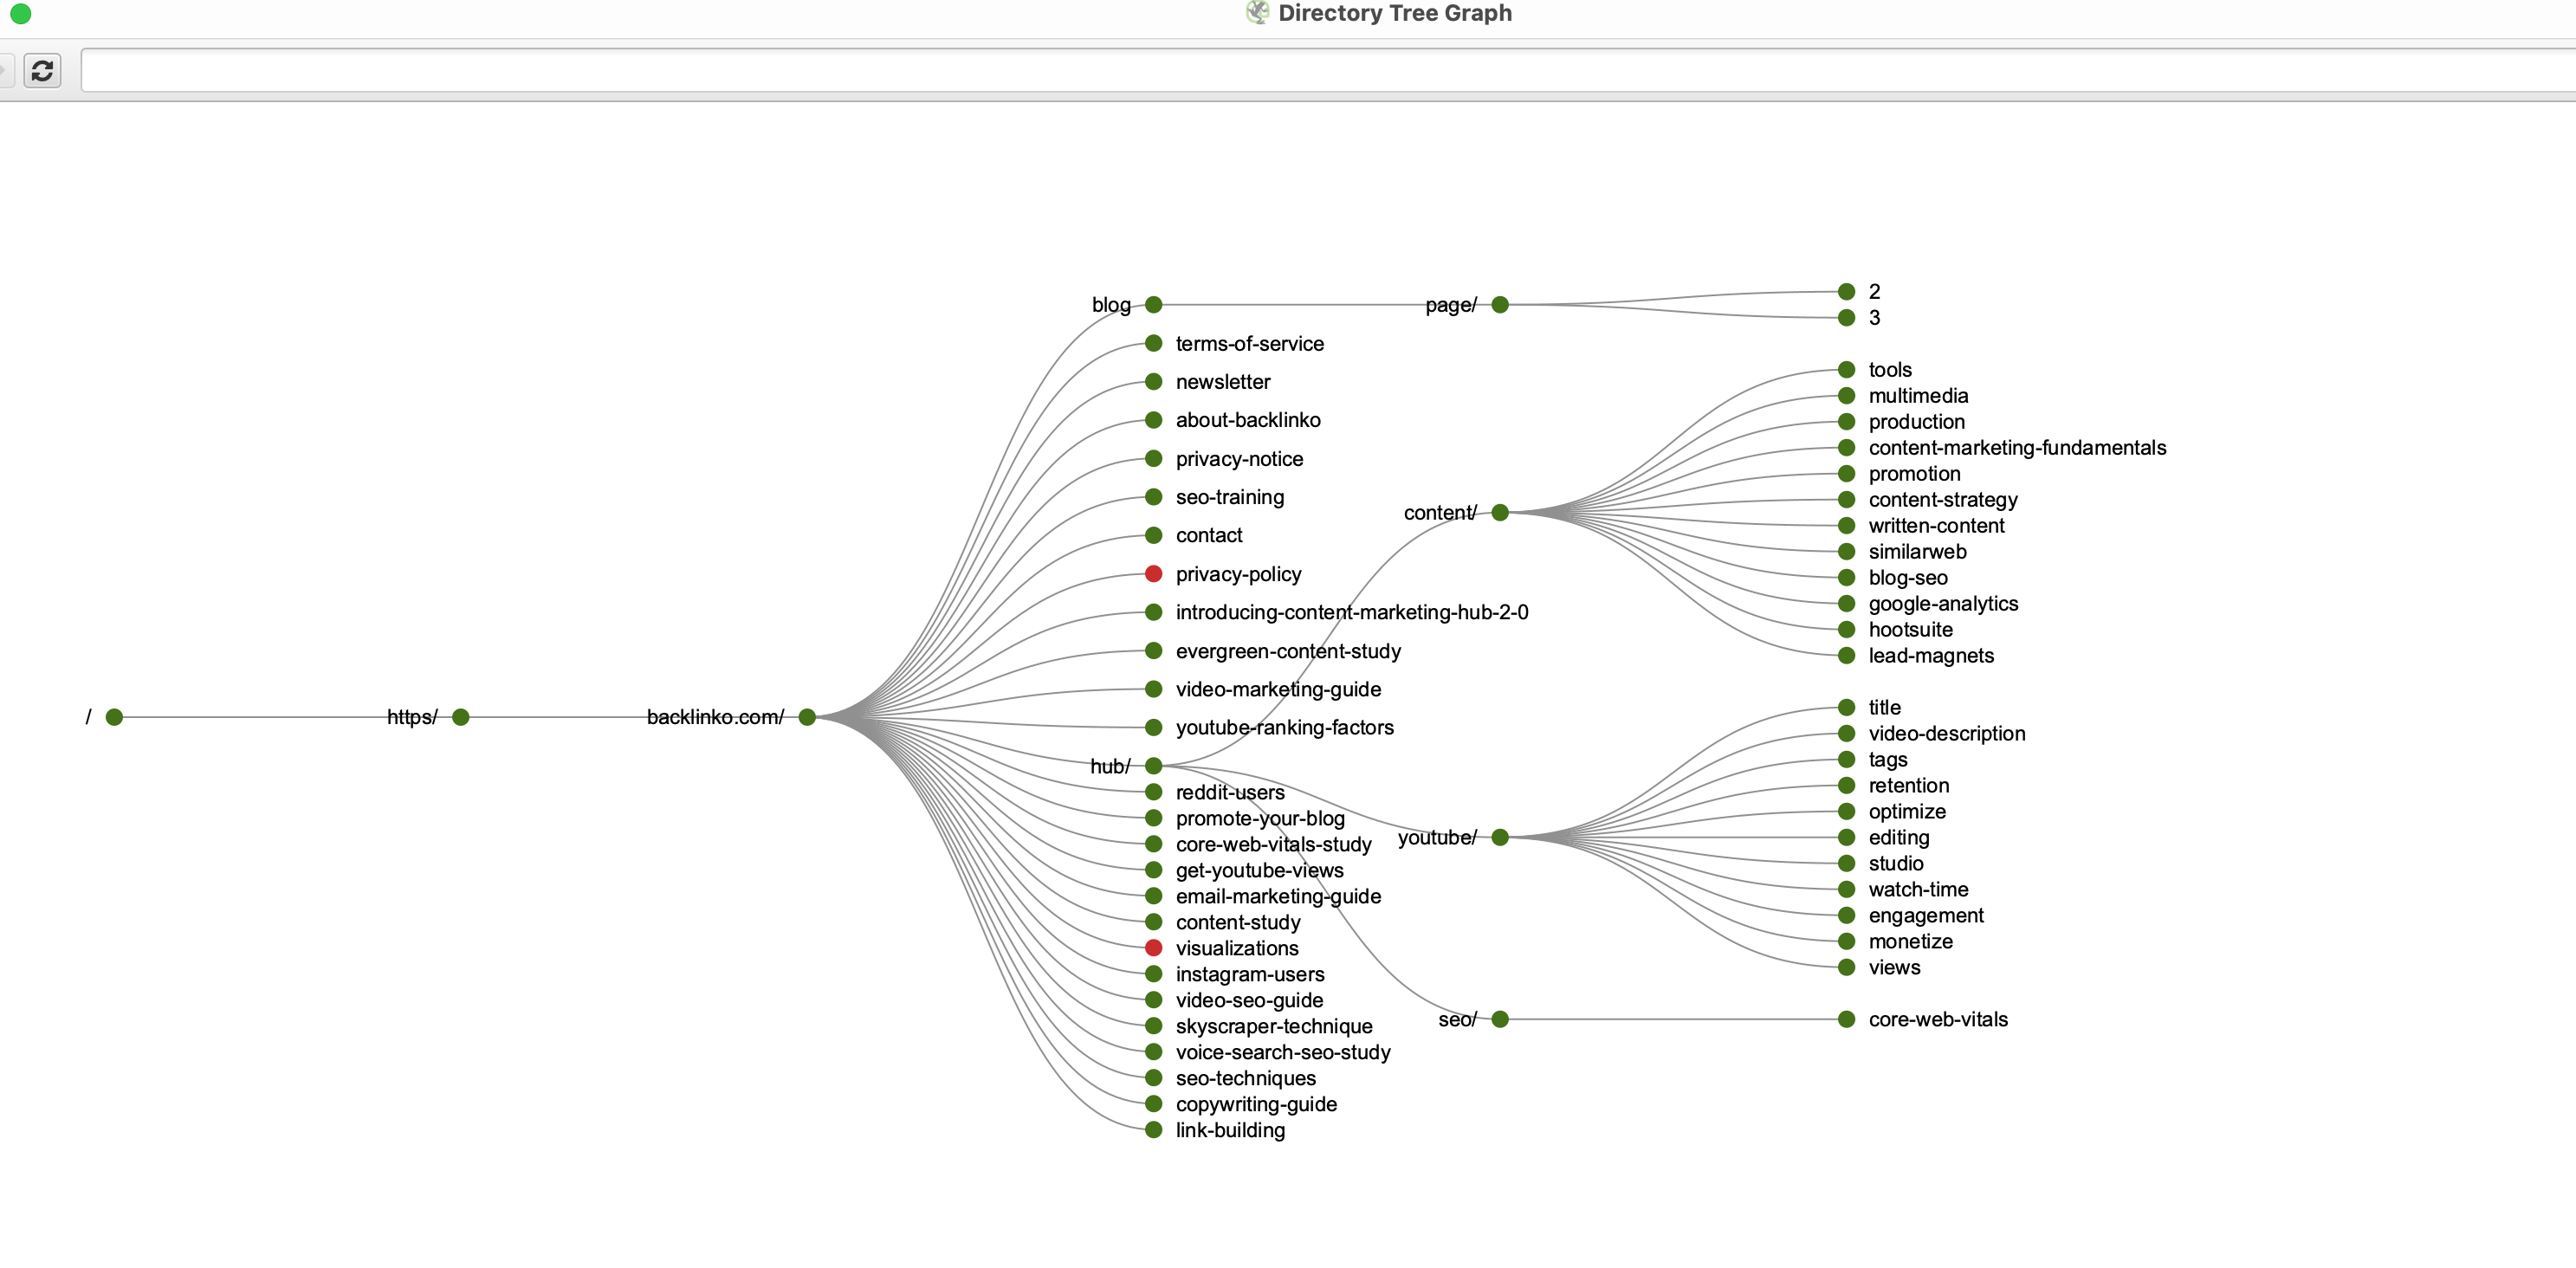Click the privacy-notice node
This screenshot has height=1268, width=2576.
[1153, 458]
